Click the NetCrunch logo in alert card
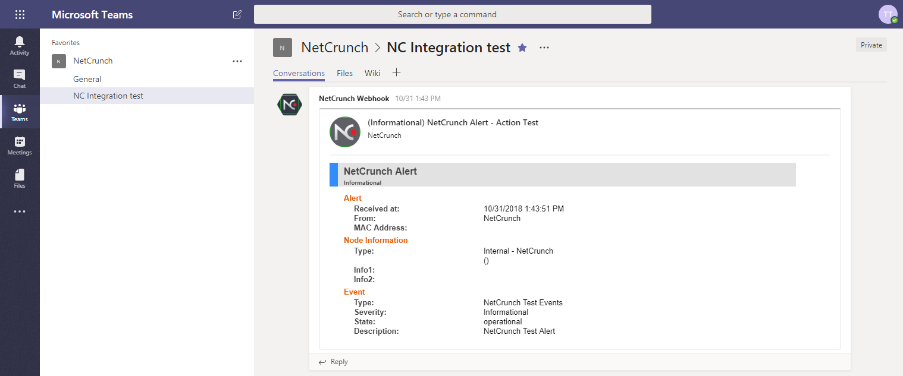Screen dimensions: 903x376 click(x=345, y=132)
